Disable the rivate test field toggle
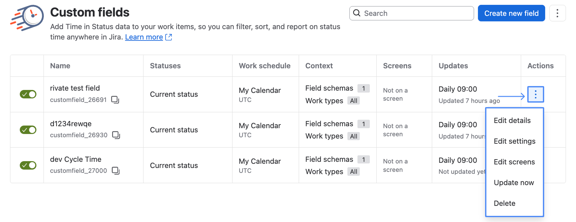Viewport: 576px width, 222px height. (x=28, y=94)
